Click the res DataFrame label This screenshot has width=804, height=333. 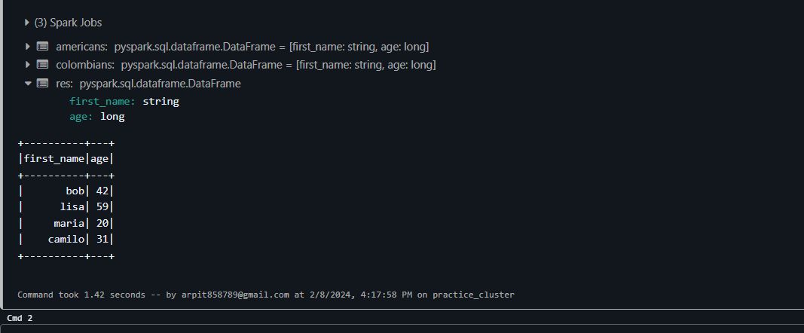pos(65,84)
